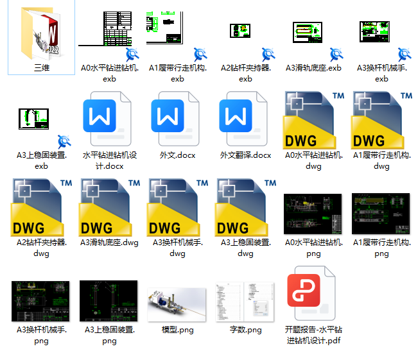
Task: Click the A3上稳固装置.dwg file name text
Action: coord(245,248)
